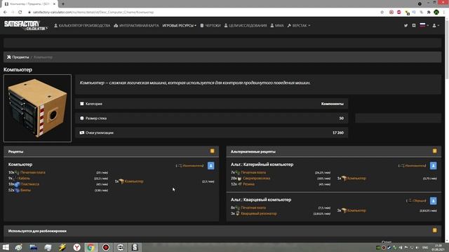Open red record app in taskbar

[106, 247]
